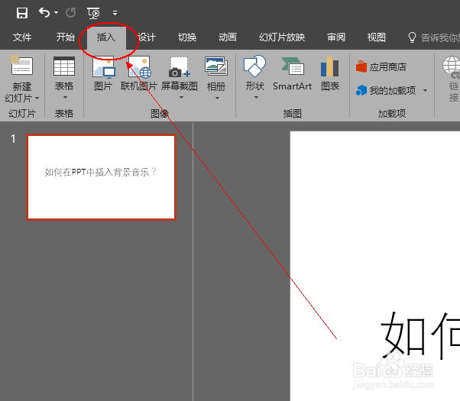Open the 切换 ribbon tab
The width and height of the screenshot is (460, 401).
point(187,37)
